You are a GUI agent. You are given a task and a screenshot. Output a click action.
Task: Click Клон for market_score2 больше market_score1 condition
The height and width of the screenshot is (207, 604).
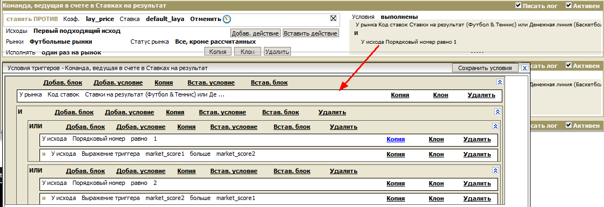coord(436,198)
